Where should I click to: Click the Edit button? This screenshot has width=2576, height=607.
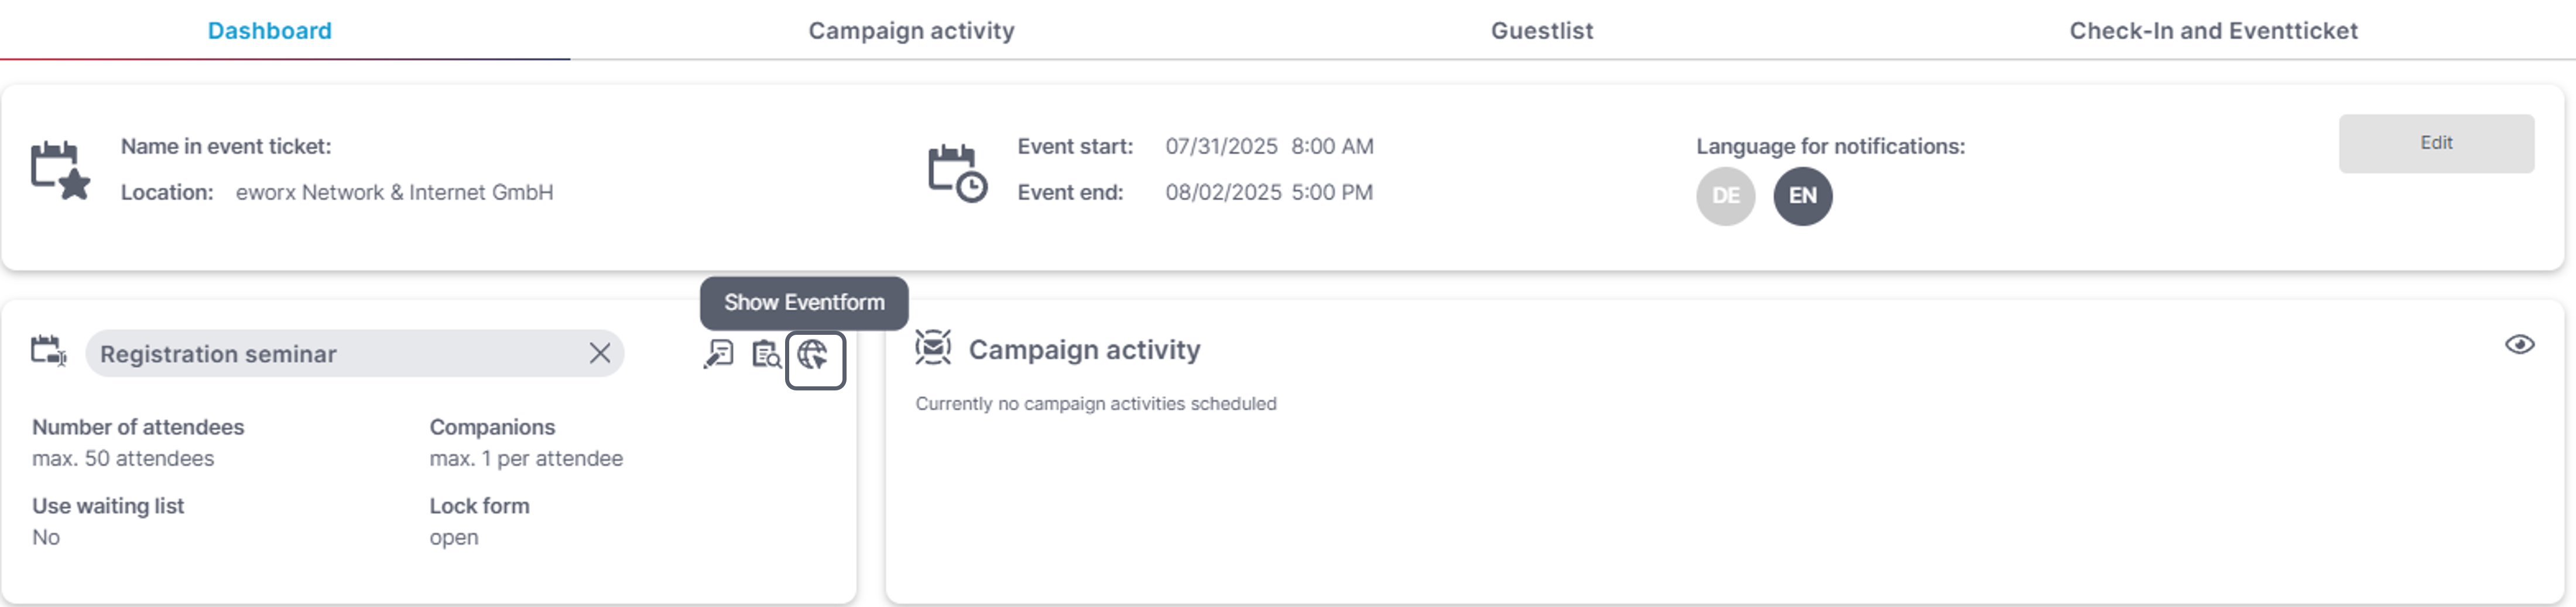[x=2435, y=143]
